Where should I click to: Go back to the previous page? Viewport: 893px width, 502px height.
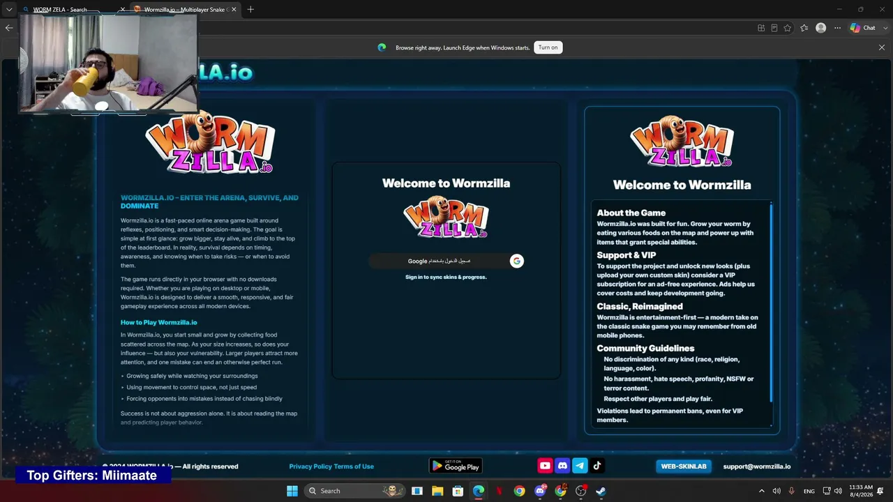tap(9, 28)
